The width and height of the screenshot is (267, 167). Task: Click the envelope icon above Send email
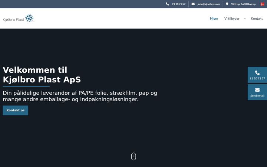pos(257,90)
